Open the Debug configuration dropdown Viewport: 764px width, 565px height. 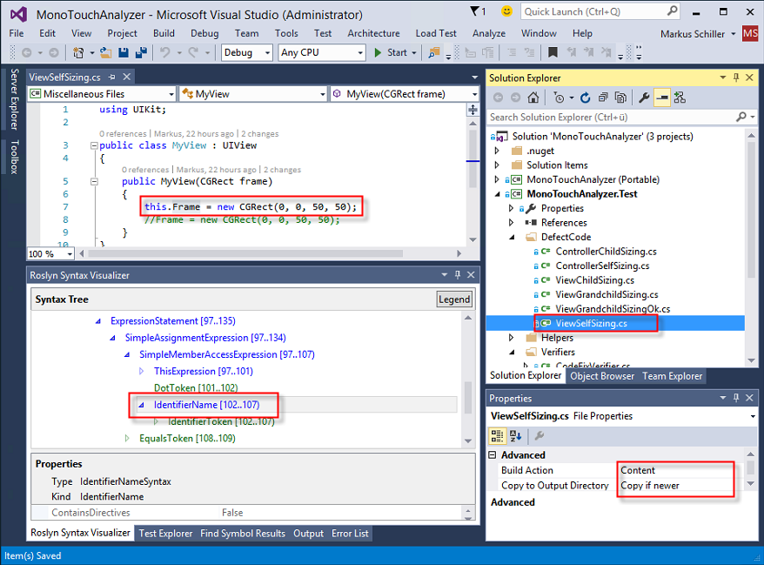click(x=246, y=52)
